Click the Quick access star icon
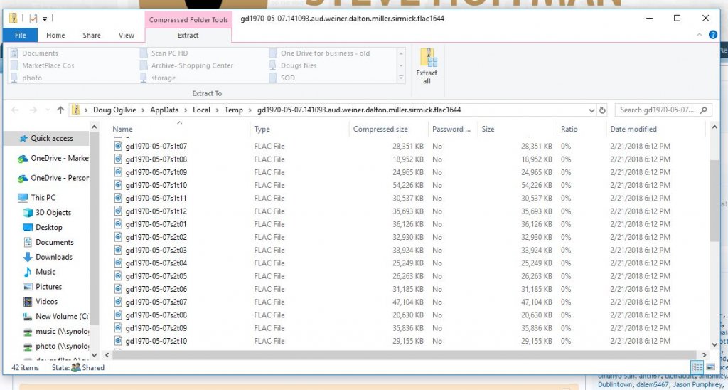Viewport: 728px width, 390px height. (x=23, y=139)
